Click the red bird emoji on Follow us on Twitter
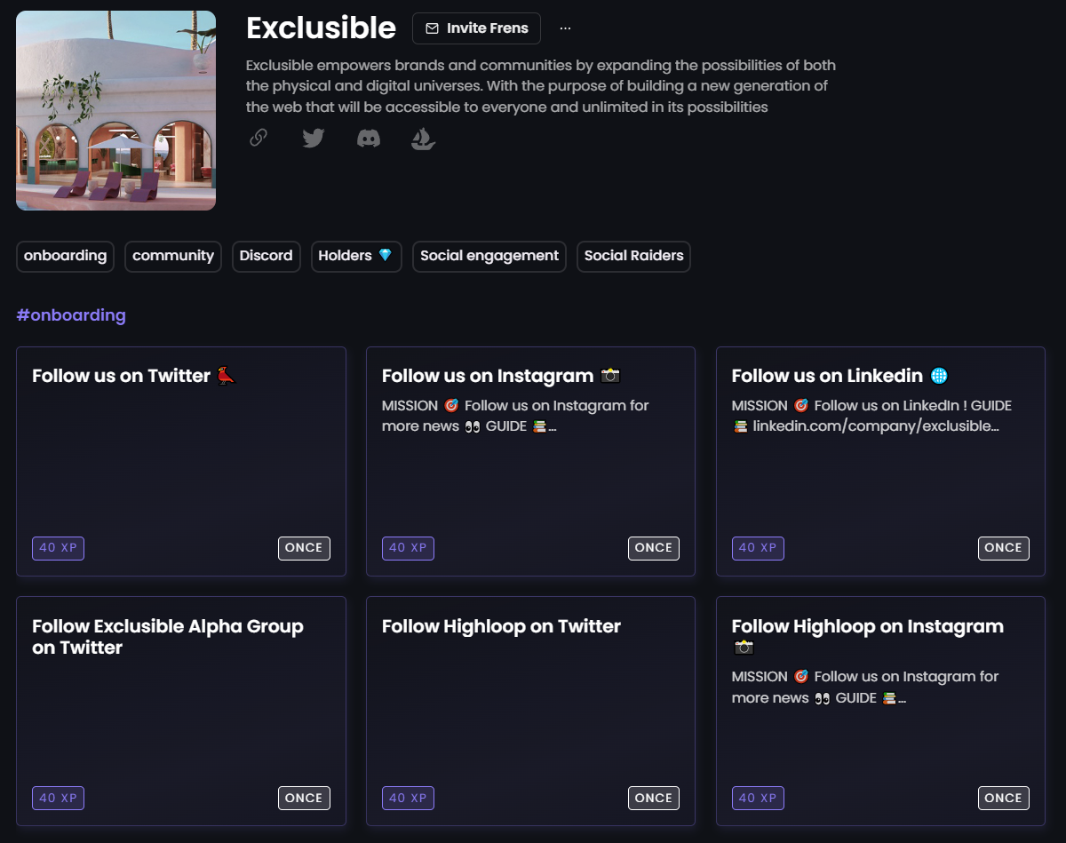The height and width of the screenshot is (843, 1066). pos(225,375)
